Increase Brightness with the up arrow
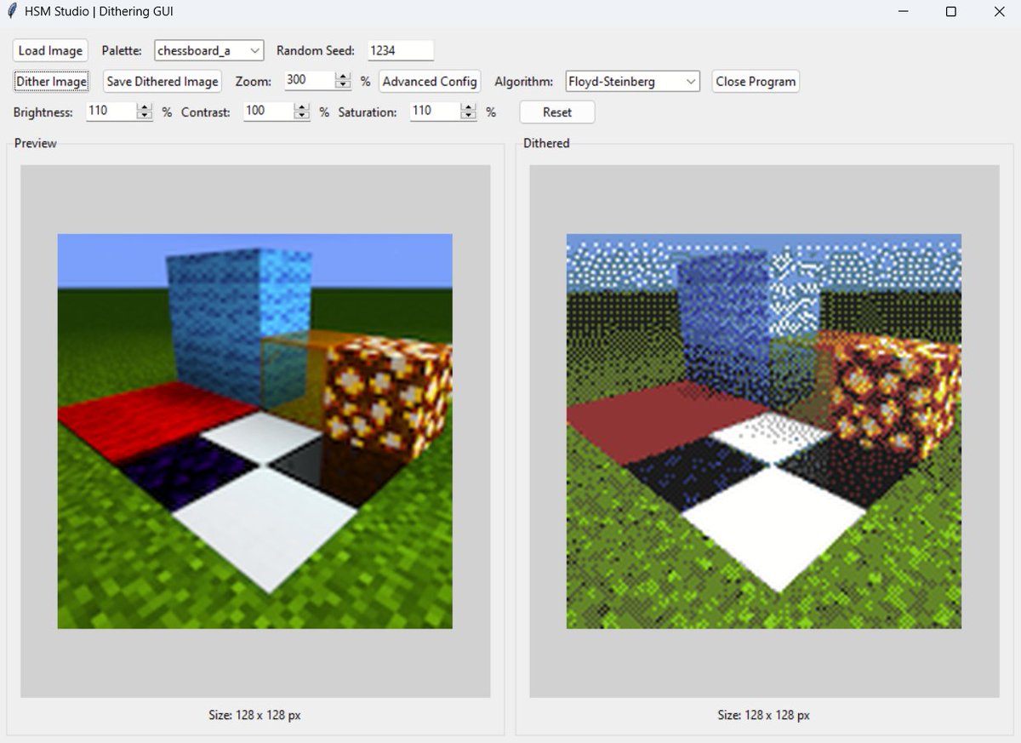This screenshot has width=1021, height=743. pos(145,106)
